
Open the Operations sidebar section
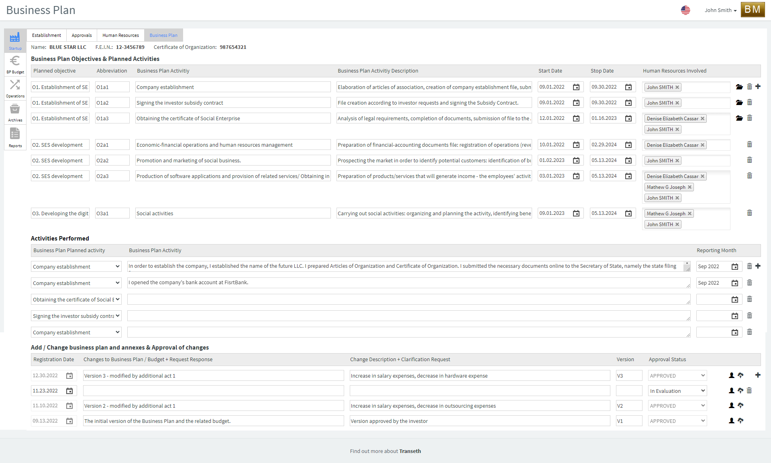click(15, 88)
